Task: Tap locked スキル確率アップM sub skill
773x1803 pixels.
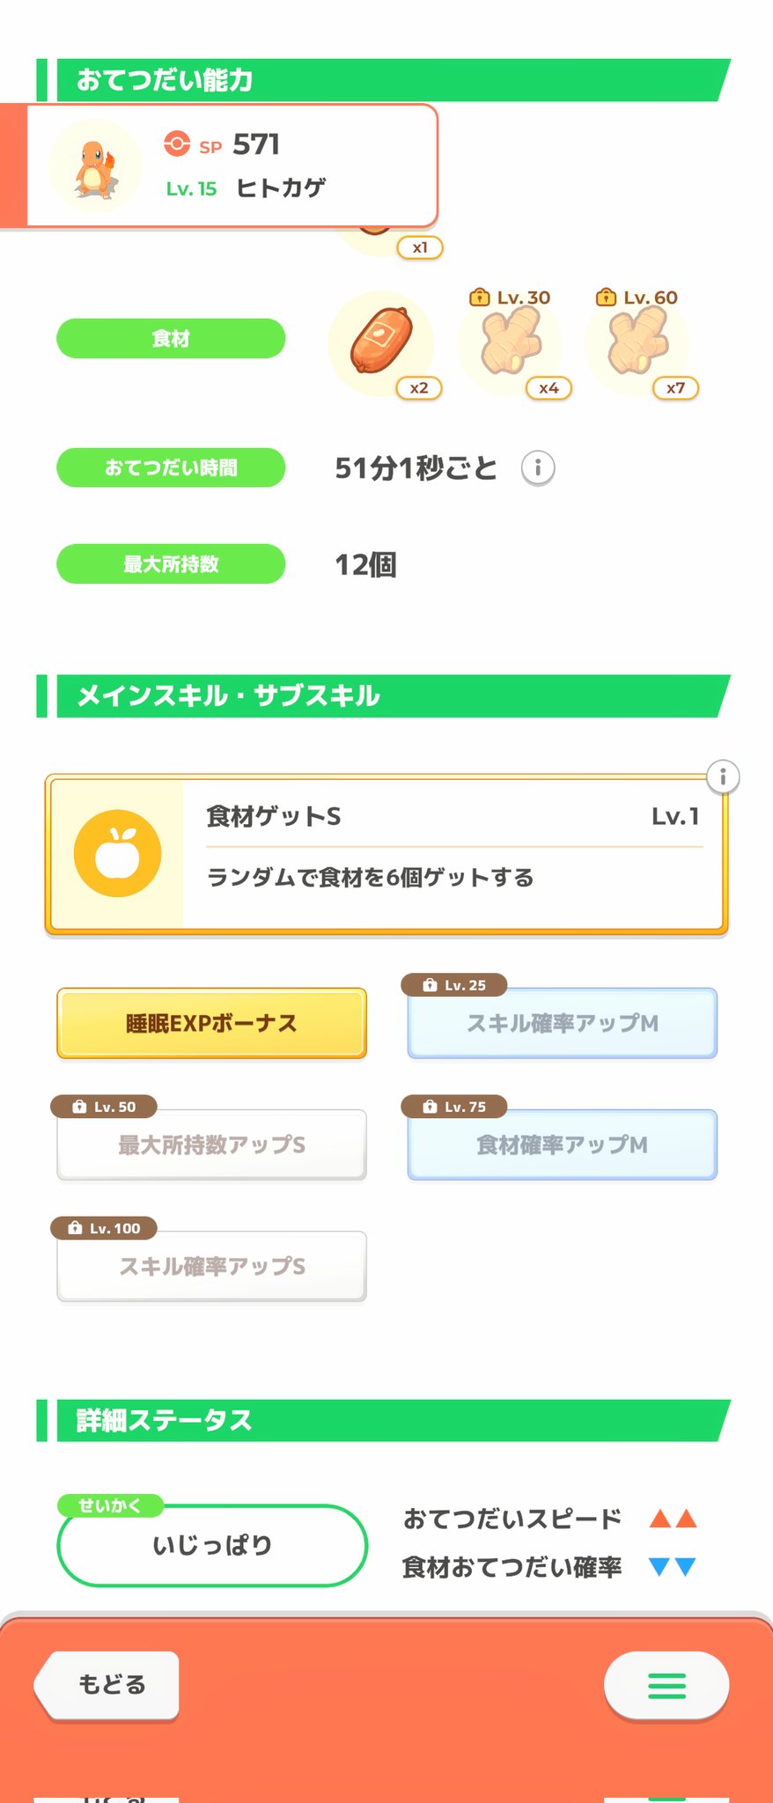Action: click(x=562, y=1023)
